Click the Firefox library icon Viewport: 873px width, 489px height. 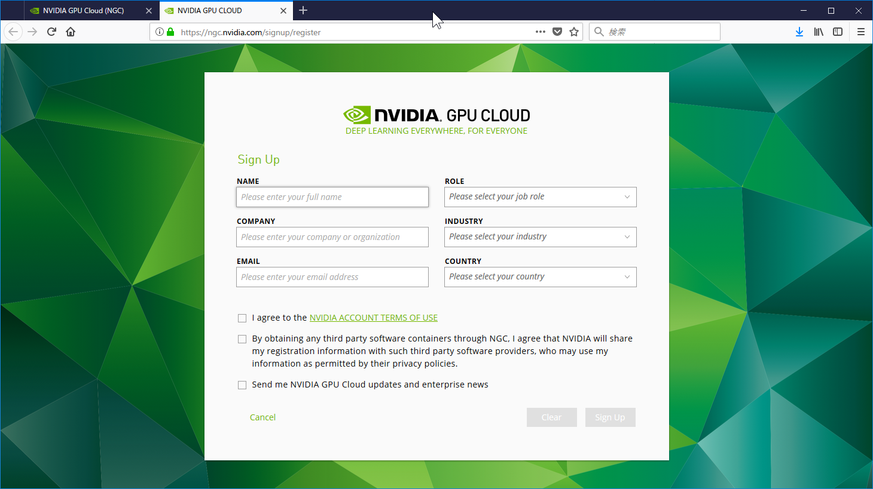pyautogui.click(x=819, y=32)
